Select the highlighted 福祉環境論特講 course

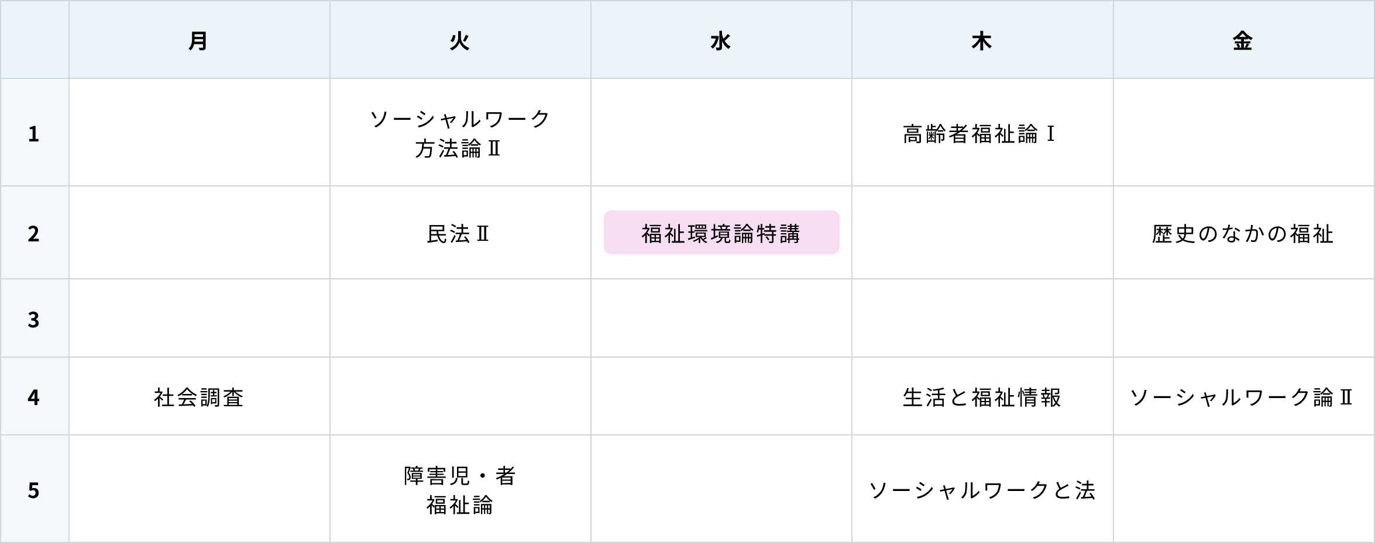[721, 233]
